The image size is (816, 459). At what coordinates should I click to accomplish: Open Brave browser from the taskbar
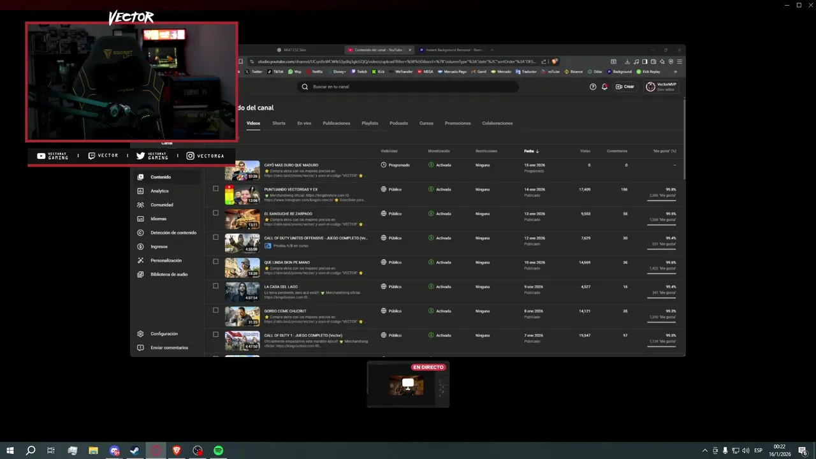pos(177,451)
